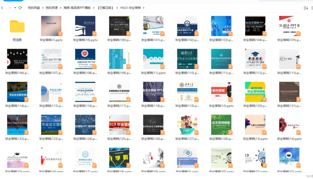Open the 【已解压版】 breadcrumb folder
Image resolution: width=313 pixels, height=179 pixels.
[x=105, y=8]
